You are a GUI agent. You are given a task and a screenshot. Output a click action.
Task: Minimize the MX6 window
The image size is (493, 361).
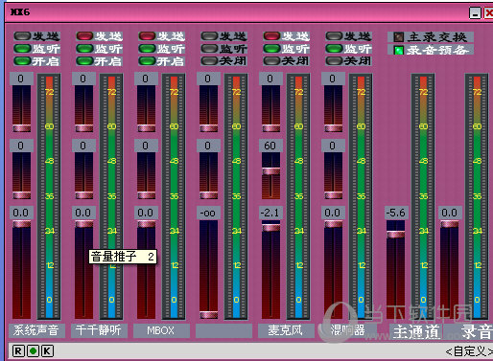pyautogui.click(x=475, y=13)
